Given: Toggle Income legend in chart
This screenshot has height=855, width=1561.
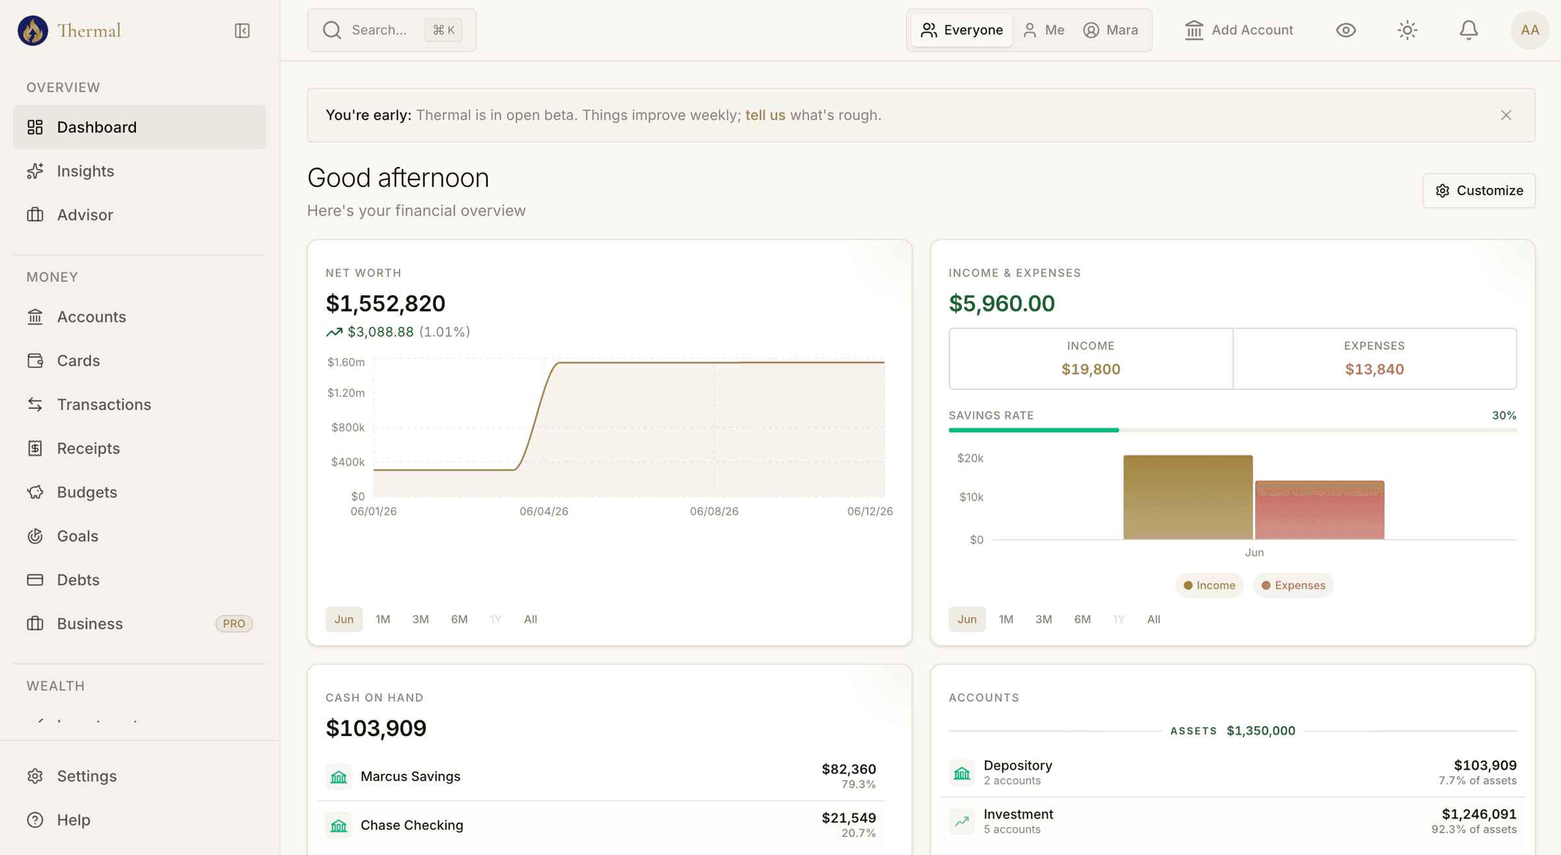Looking at the screenshot, I should (1209, 585).
